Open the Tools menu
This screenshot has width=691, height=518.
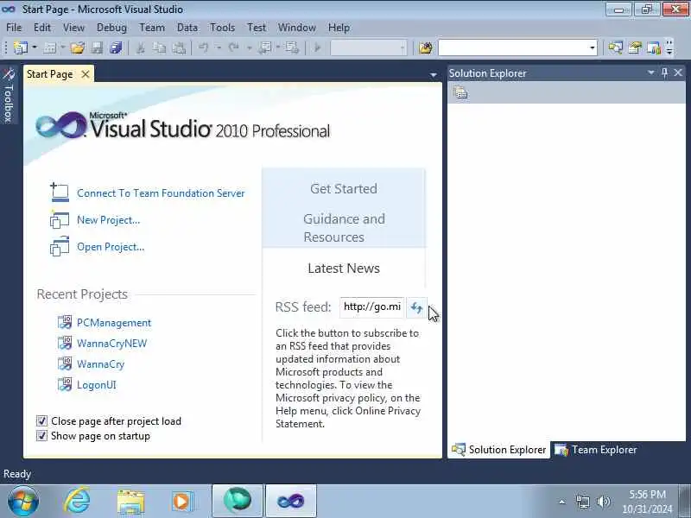click(x=223, y=28)
